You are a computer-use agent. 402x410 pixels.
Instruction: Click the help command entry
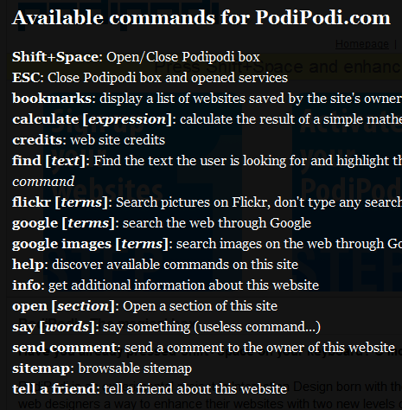pyautogui.click(x=29, y=265)
